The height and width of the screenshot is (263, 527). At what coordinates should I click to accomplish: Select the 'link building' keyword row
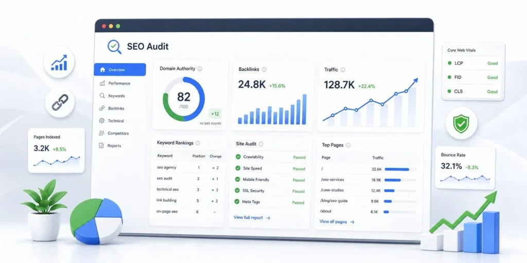pyautogui.click(x=188, y=201)
